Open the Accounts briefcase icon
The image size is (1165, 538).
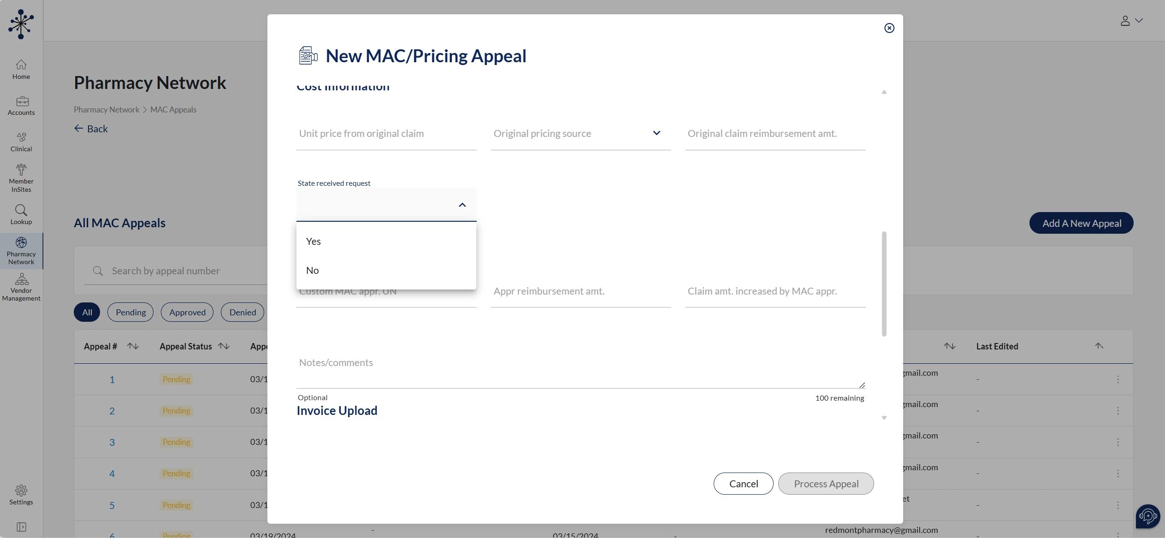coord(21,106)
